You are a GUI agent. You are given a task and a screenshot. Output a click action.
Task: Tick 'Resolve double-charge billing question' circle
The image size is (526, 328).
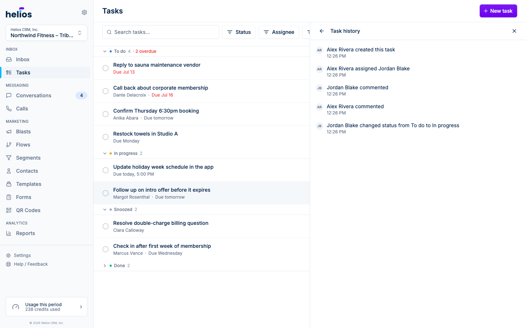pyautogui.click(x=106, y=226)
